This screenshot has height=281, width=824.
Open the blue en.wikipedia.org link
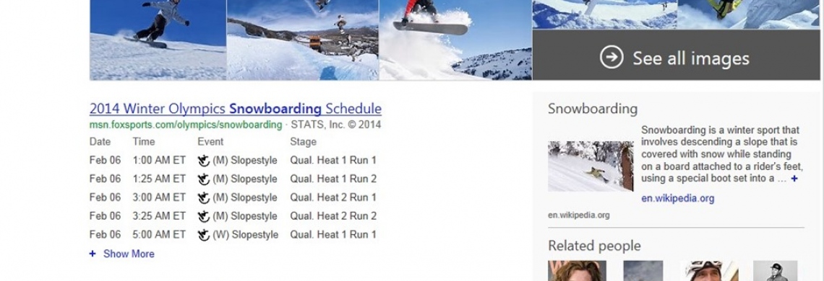pos(677,199)
